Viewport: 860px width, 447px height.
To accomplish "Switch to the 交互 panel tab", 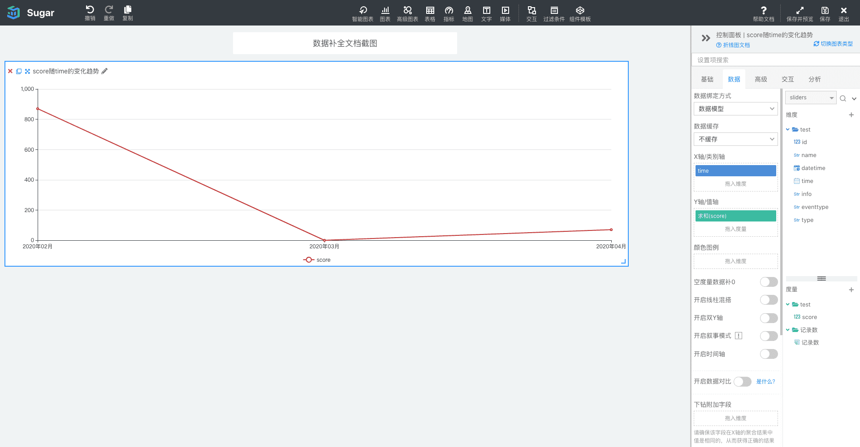I will point(788,79).
